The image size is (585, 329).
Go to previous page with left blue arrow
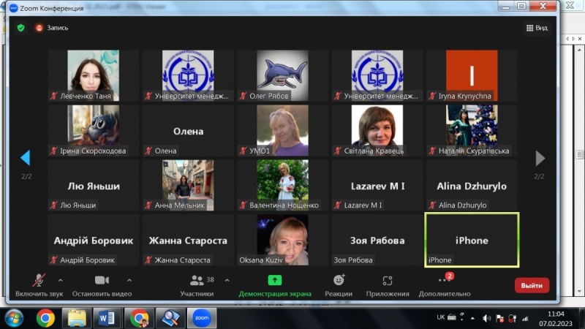(x=25, y=158)
